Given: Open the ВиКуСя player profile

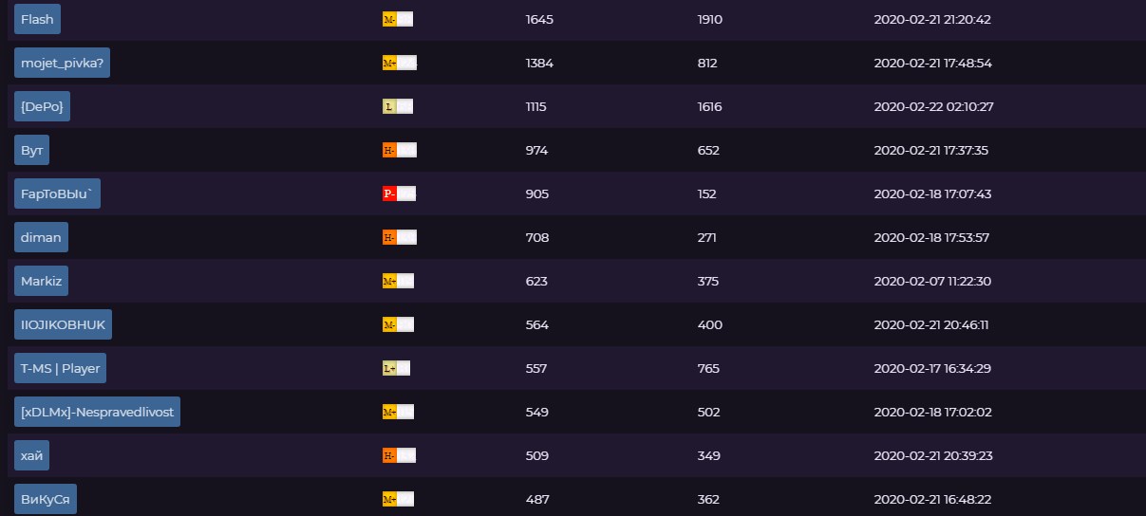Looking at the screenshot, I should coord(45,499).
